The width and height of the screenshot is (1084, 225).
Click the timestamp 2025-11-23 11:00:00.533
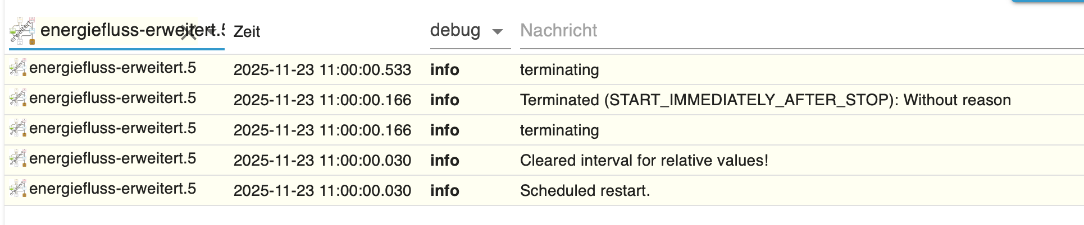(322, 70)
